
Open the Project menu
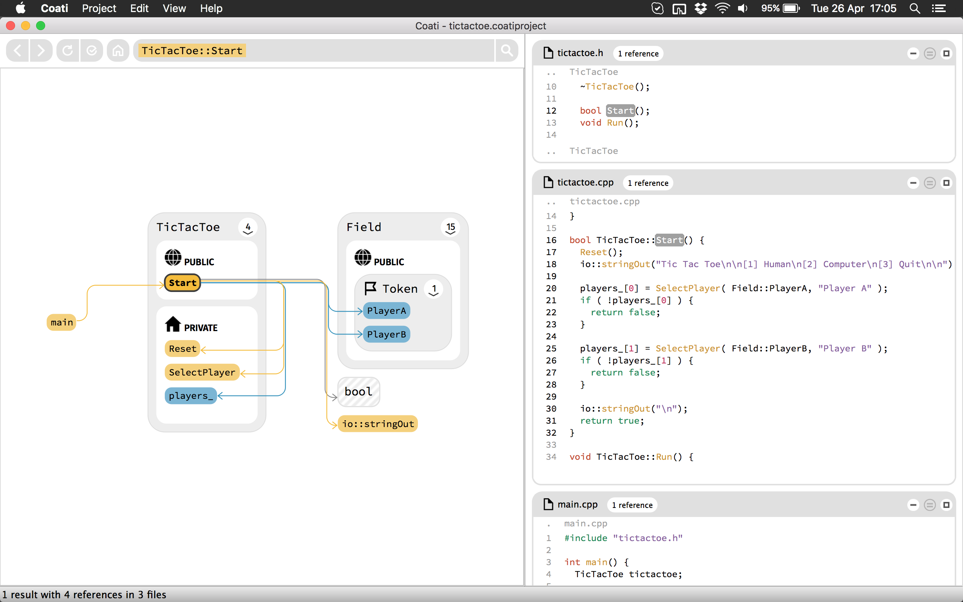(99, 8)
